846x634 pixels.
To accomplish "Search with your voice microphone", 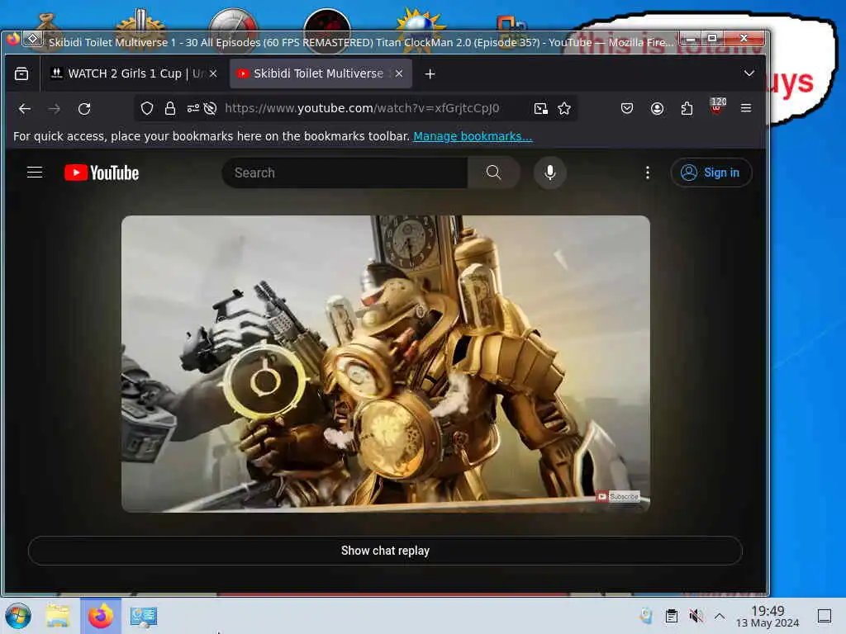I will 549,173.
